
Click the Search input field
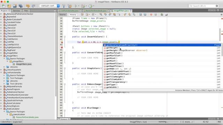pyautogui.click(x=203, y=6)
